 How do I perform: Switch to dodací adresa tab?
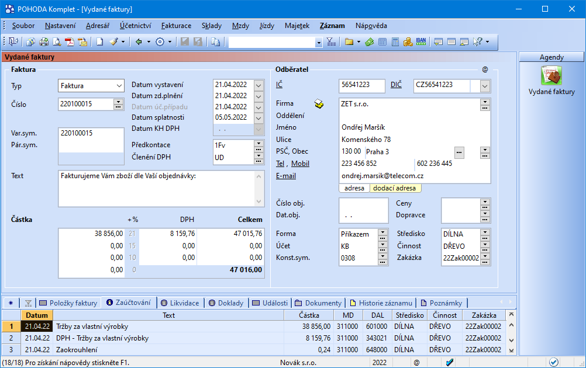(395, 188)
